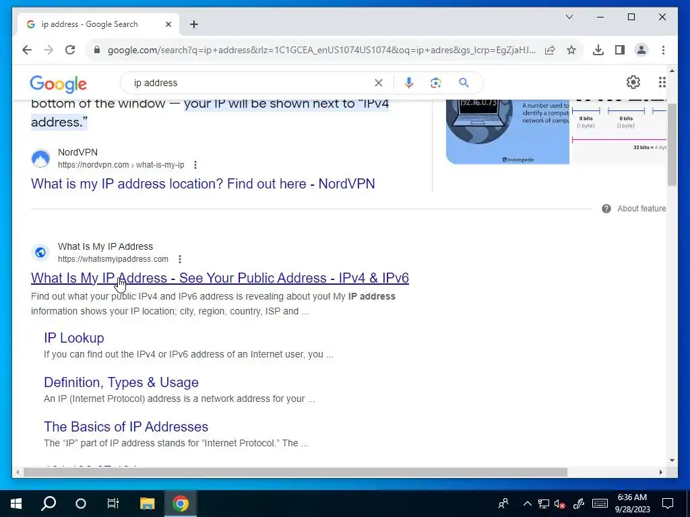Open Chrome downloads icon
The image size is (690, 517).
click(x=598, y=50)
